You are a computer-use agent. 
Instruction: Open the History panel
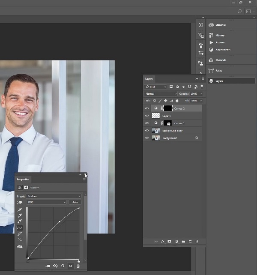point(220,35)
